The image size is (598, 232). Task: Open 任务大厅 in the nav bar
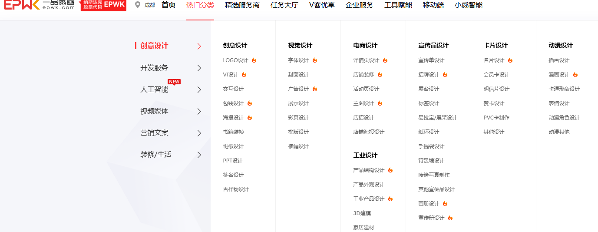[x=284, y=5]
